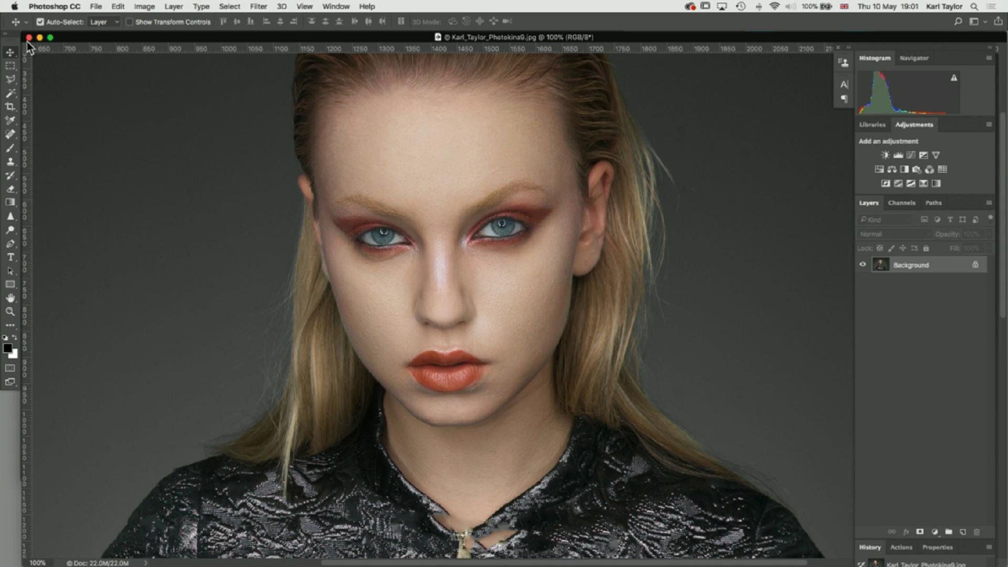Select the Rectangle shape tool
Image resolution: width=1008 pixels, height=567 pixels.
point(10,284)
